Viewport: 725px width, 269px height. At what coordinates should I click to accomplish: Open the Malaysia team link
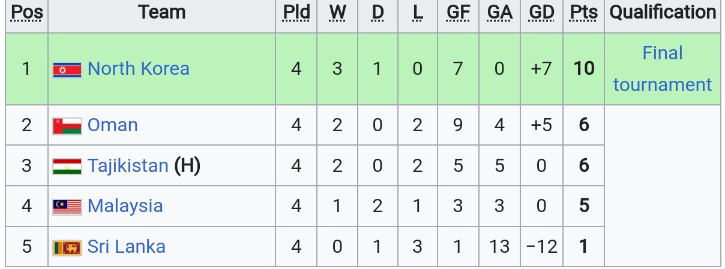[125, 206]
